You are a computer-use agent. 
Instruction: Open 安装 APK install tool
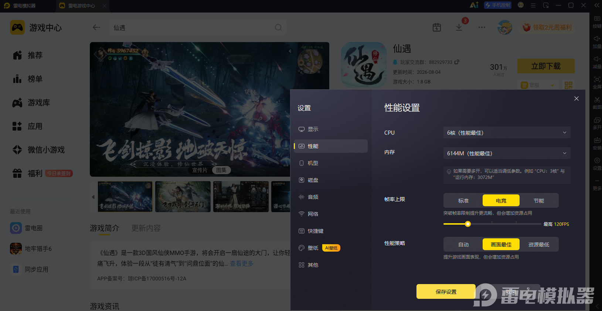pyautogui.click(x=597, y=144)
